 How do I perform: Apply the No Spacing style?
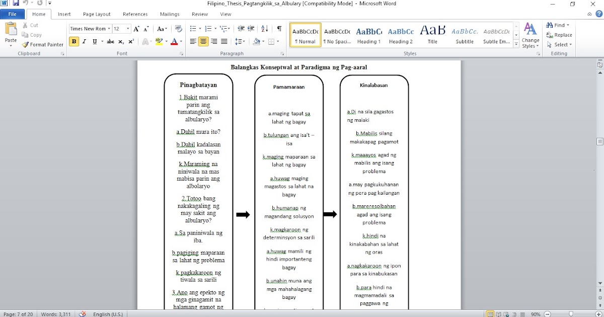tap(337, 35)
